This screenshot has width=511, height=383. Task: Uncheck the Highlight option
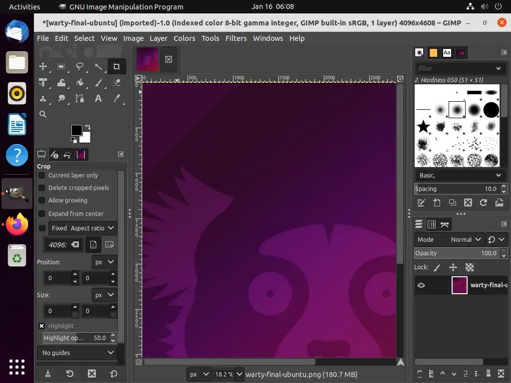[x=42, y=326]
